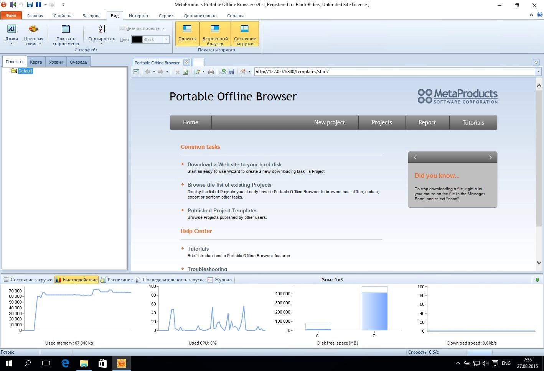Open the forward history dropdown arrow

pos(167,72)
